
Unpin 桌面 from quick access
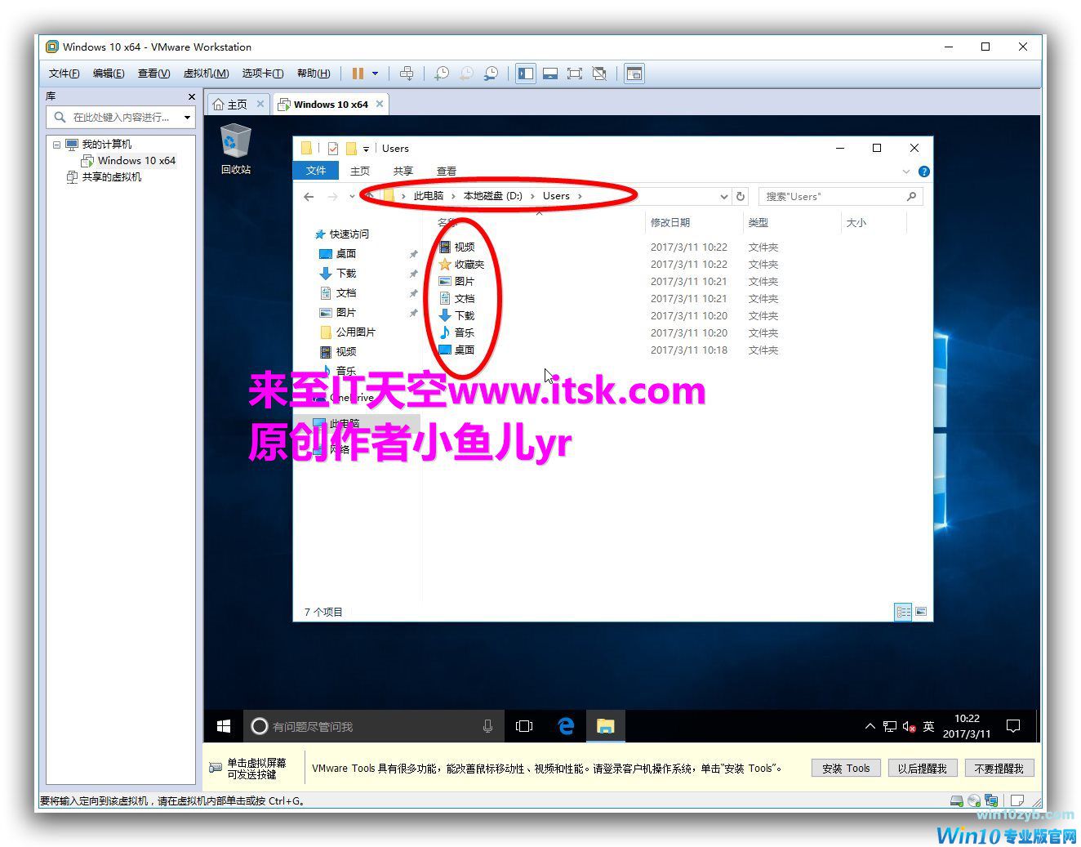(x=413, y=254)
